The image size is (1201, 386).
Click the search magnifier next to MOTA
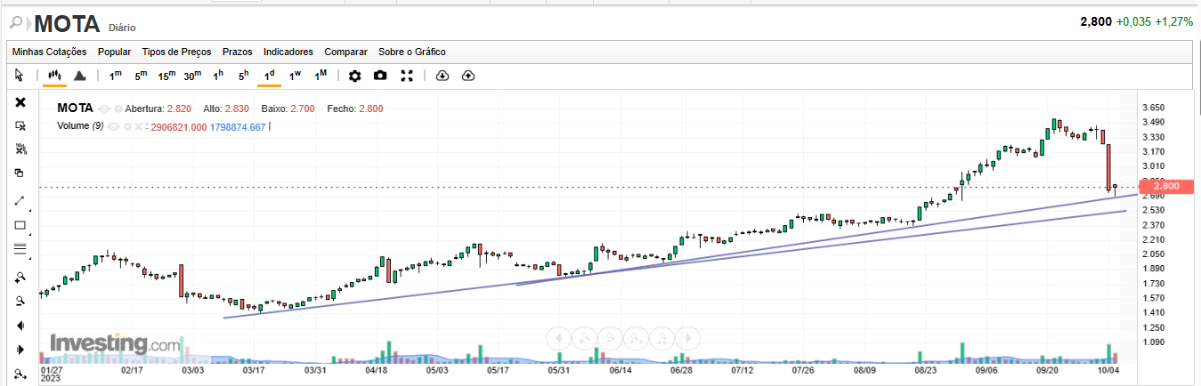pos(15,21)
